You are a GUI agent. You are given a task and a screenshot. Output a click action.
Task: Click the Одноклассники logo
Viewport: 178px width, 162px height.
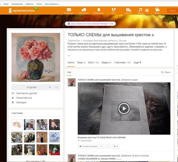point(22,10)
